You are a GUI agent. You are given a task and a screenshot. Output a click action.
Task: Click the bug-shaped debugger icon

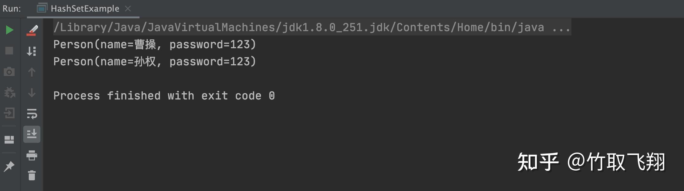9,92
